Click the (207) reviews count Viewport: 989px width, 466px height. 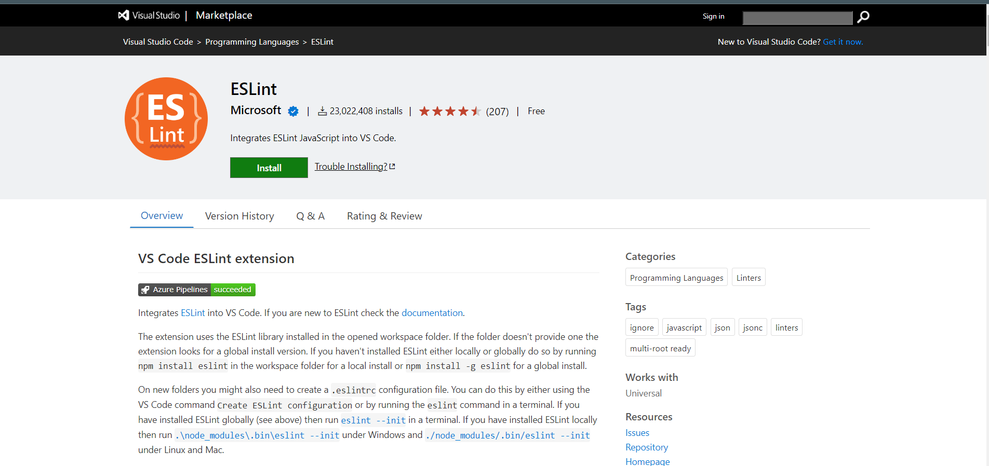(x=497, y=112)
